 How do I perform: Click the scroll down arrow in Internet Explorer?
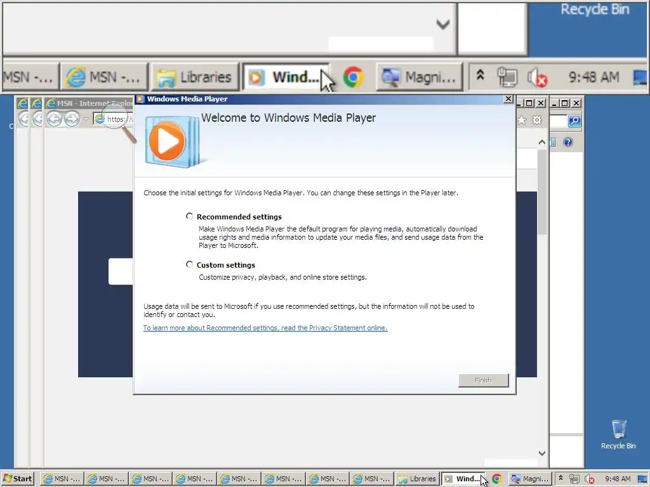[x=542, y=453]
